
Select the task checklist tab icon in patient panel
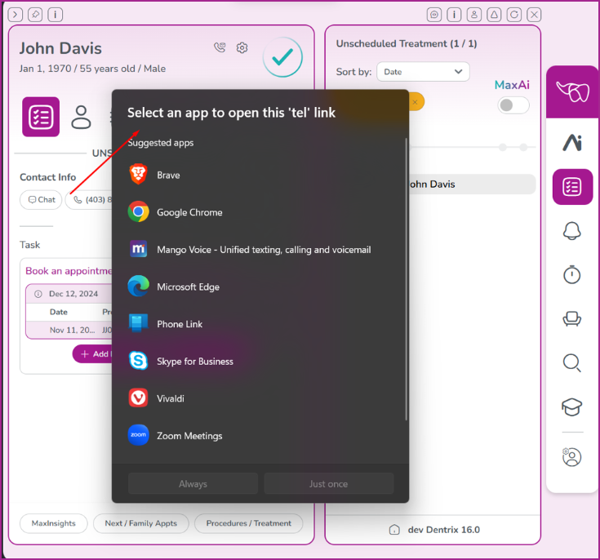click(x=41, y=117)
